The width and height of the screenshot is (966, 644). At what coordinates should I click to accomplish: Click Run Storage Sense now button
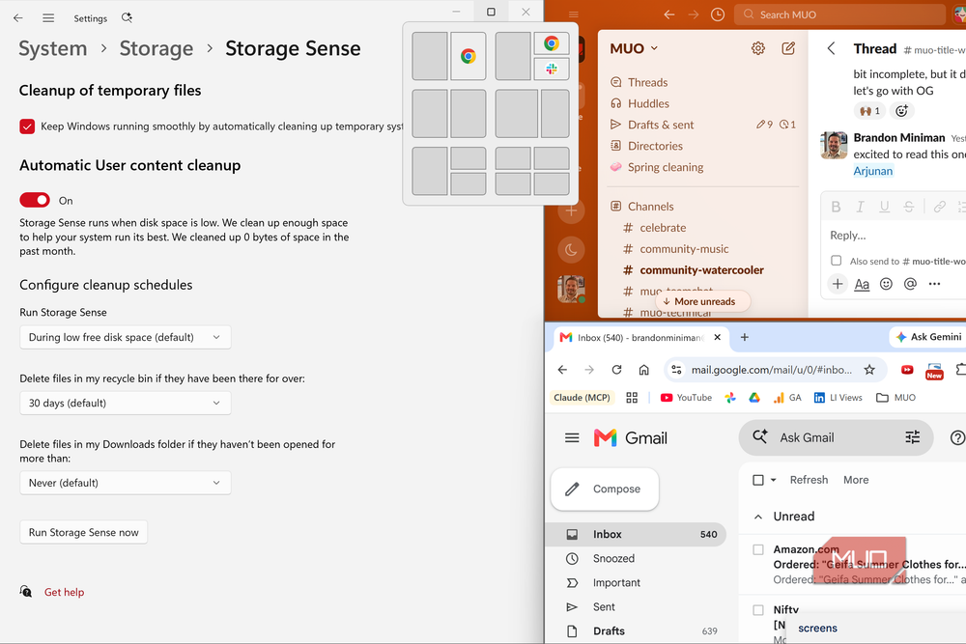click(x=84, y=533)
